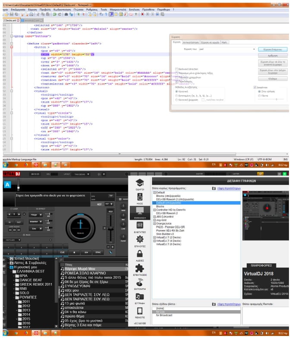The height and width of the screenshot is (339, 292).
Task: Toggle the wrap-around checkbox in Find dialog
Action: [177, 81]
